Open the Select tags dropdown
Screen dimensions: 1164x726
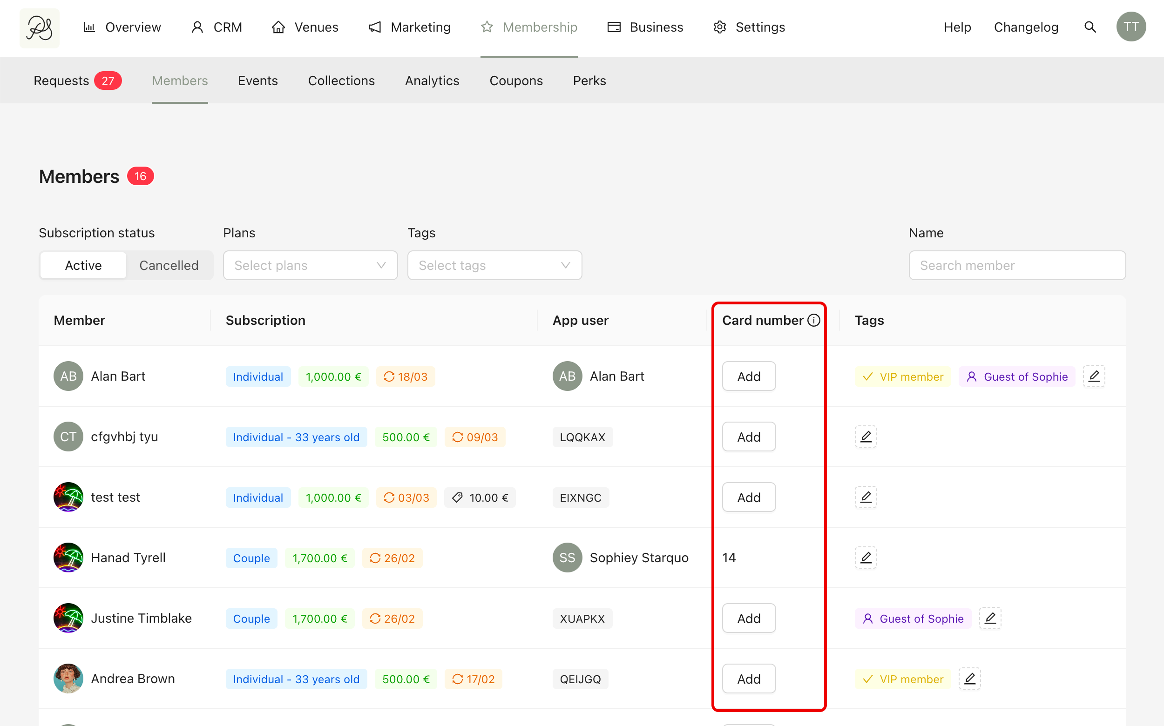494,266
